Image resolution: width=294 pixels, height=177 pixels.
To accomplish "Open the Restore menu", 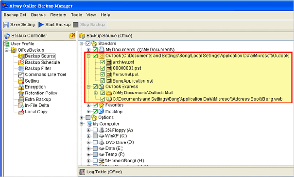I will (58, 15).
